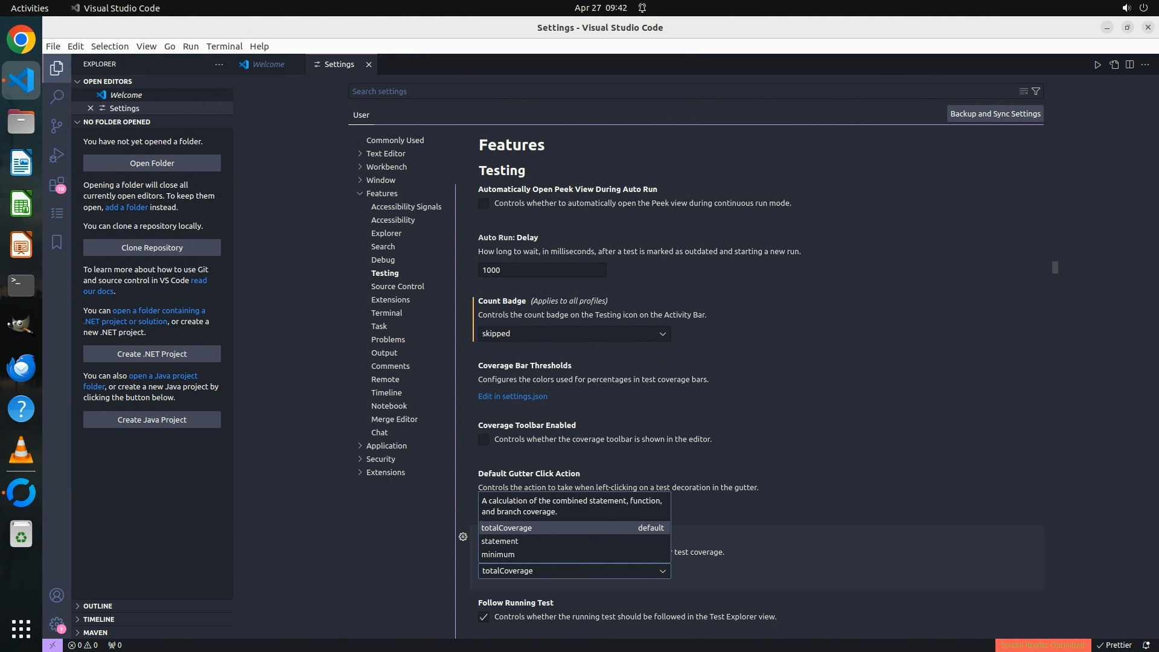Viewport: 1159px width, 652px height.
Task: Click the gear icon beside coverage setting
Action: pos(463,537)
